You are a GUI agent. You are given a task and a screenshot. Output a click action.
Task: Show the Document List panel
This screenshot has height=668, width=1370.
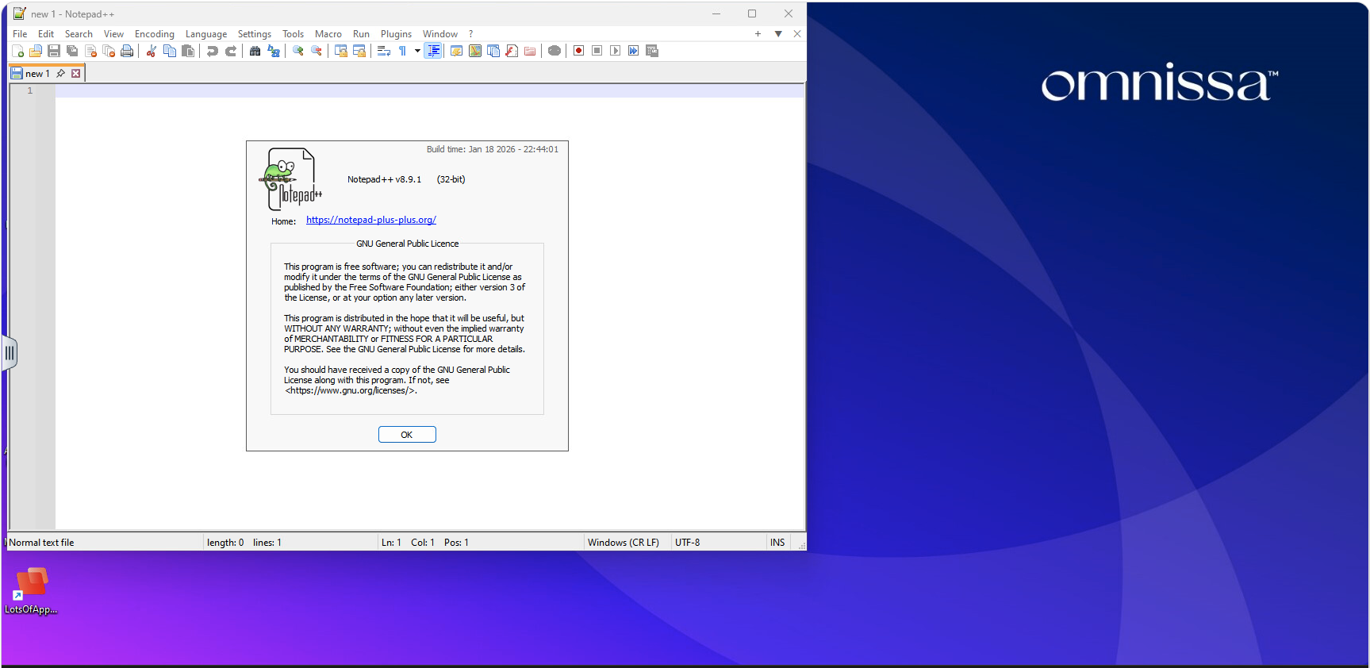coord(493,51)
